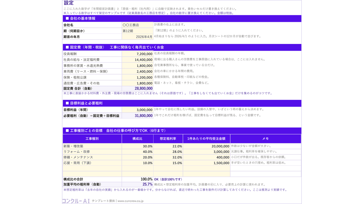Select the memo starting with 元請仕事
This screenshot has width=364, height=204.
pyautogui.click(x=266, y=152)
